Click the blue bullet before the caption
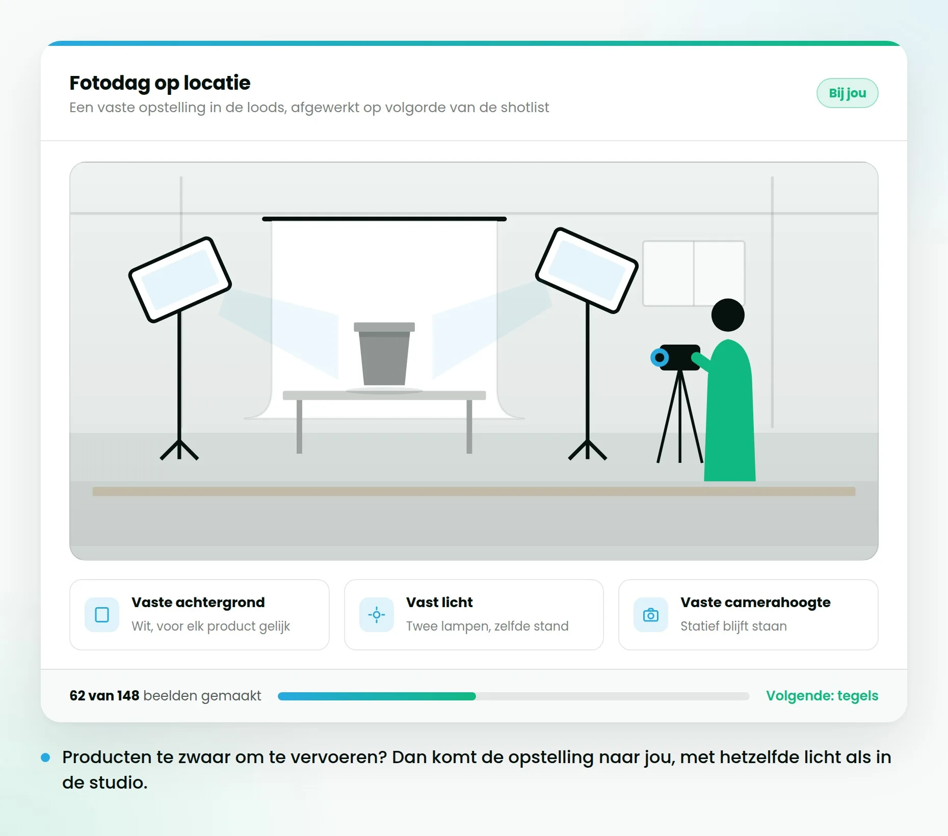The image size is (948, 836). [45, 757]
